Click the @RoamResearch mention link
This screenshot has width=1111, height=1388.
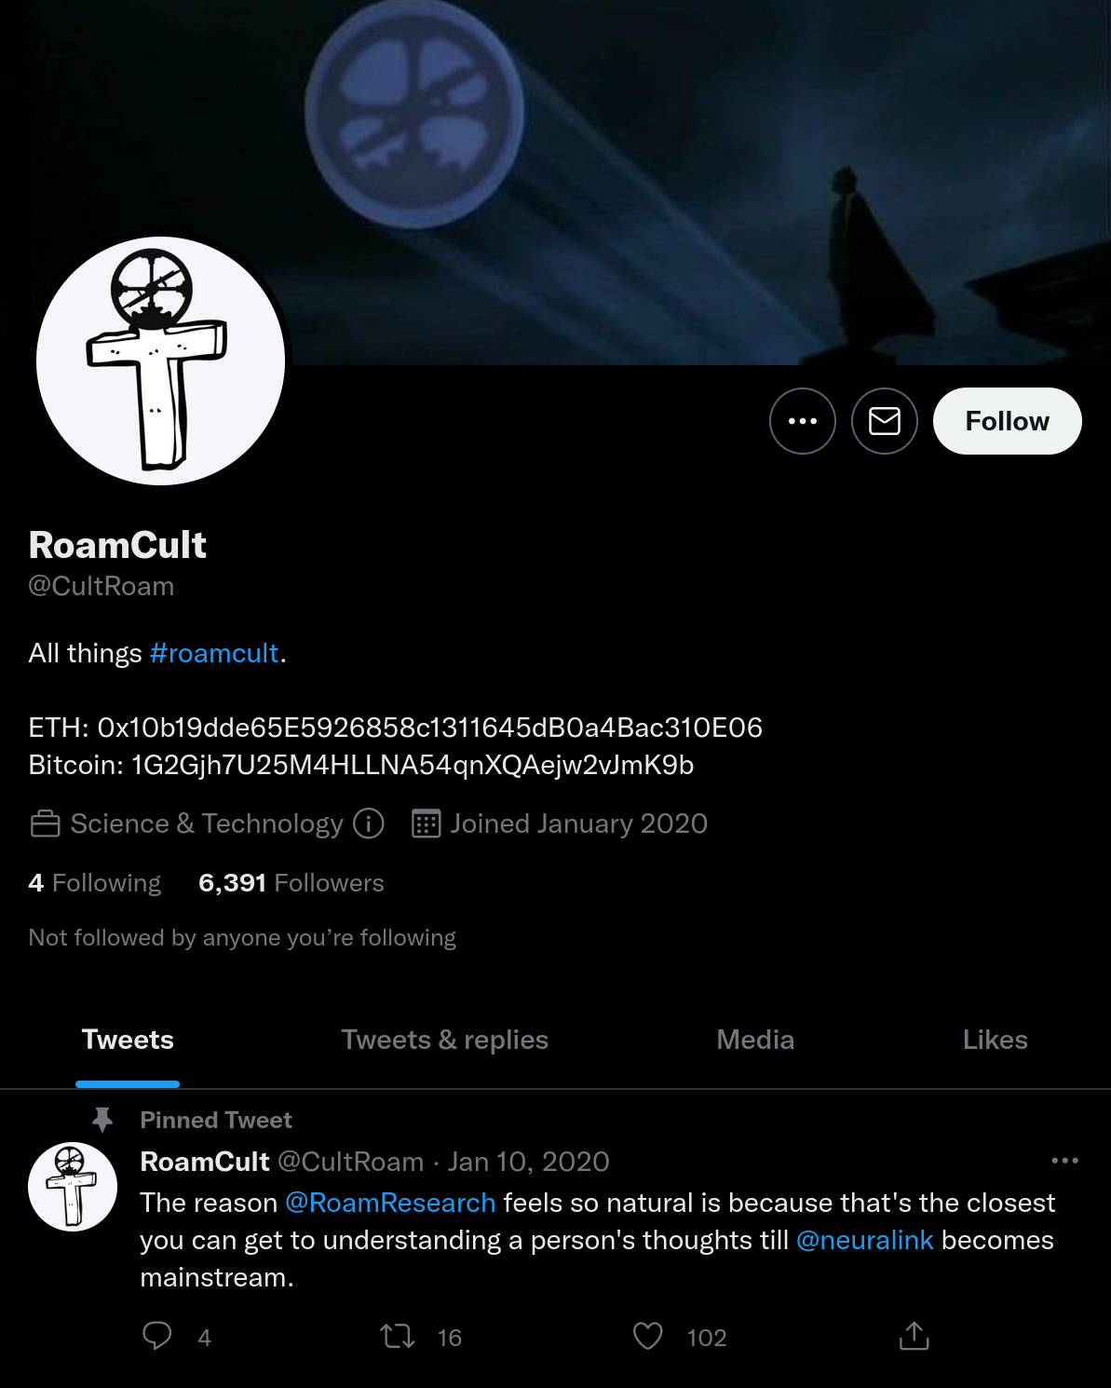pos(390,1203)
